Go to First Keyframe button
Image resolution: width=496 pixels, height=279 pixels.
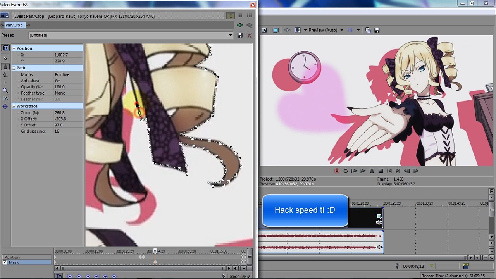point(70,276)
